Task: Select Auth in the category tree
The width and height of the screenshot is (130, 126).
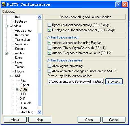Action: point(24,89)
